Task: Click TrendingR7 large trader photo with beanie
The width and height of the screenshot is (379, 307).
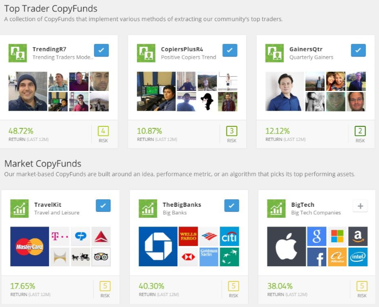Action: (x=28, y=91)
